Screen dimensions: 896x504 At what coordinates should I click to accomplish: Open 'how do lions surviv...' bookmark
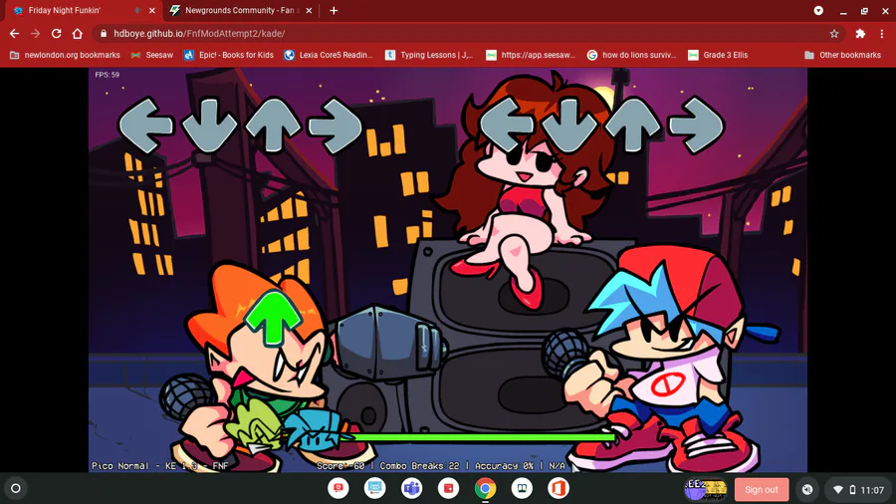(631, 55)
